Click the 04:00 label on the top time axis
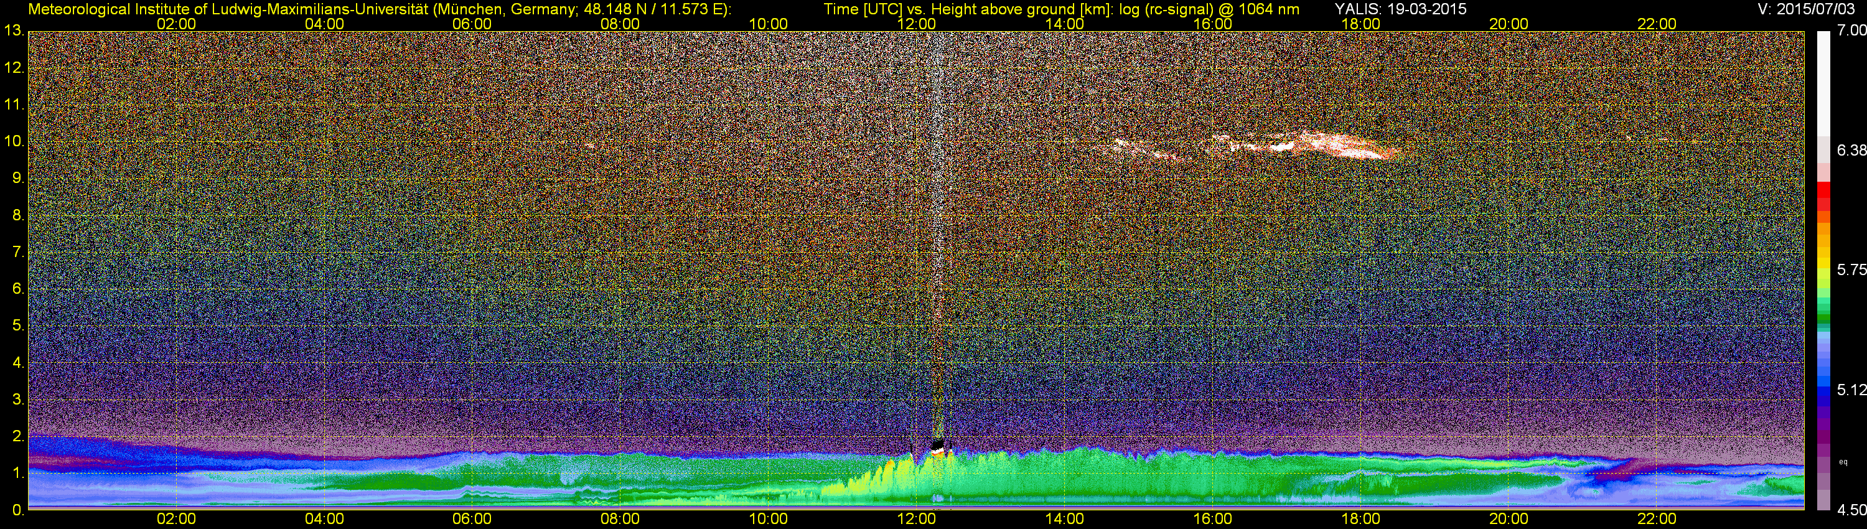 coord(324,24)
